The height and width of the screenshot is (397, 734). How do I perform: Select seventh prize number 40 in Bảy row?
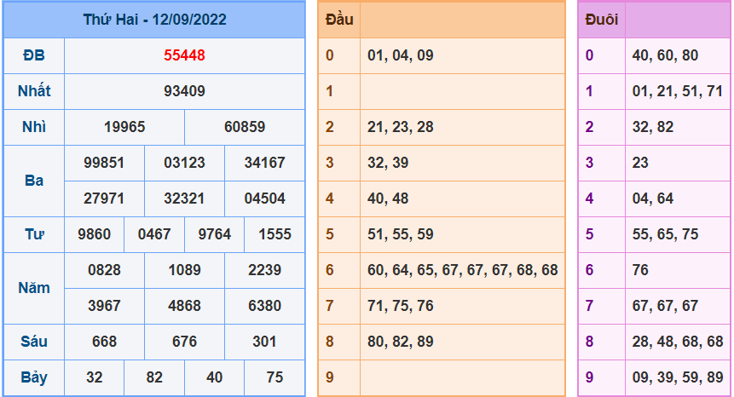pos(214,377)
